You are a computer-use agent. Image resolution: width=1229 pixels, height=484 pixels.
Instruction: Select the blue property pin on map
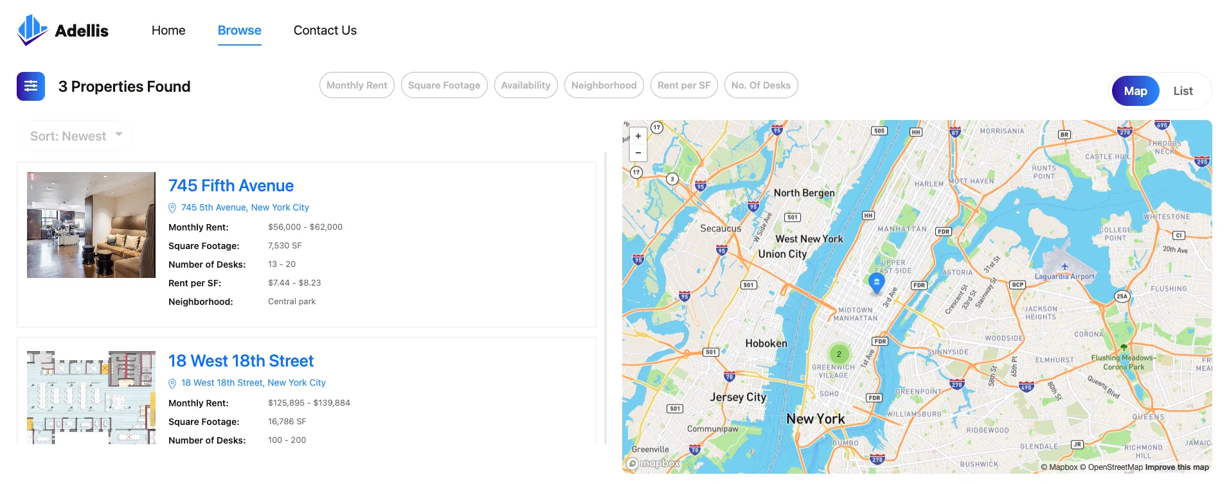[877, 282]
